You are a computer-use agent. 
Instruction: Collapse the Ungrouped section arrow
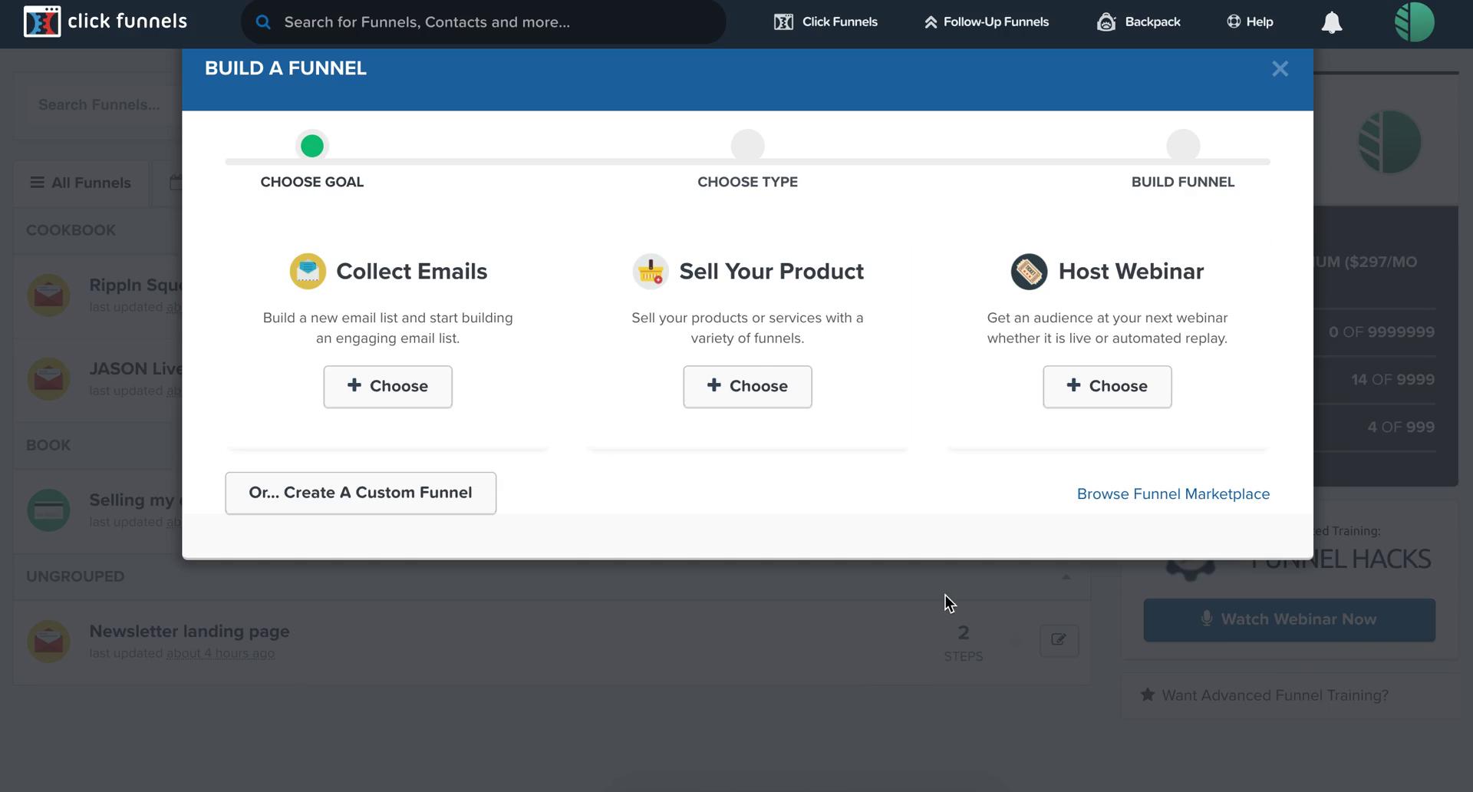1066,577
